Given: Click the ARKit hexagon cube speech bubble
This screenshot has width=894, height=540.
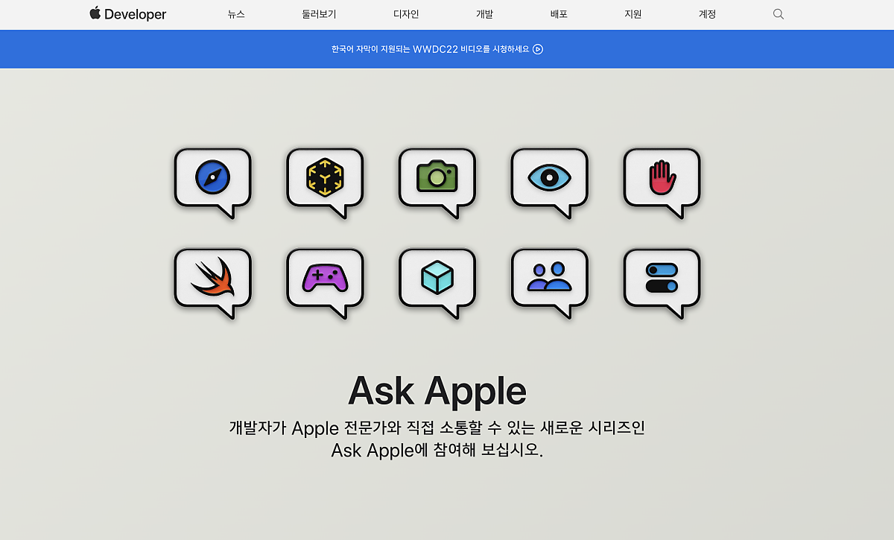Looking at the screenshot, I should tap(325, 182).
